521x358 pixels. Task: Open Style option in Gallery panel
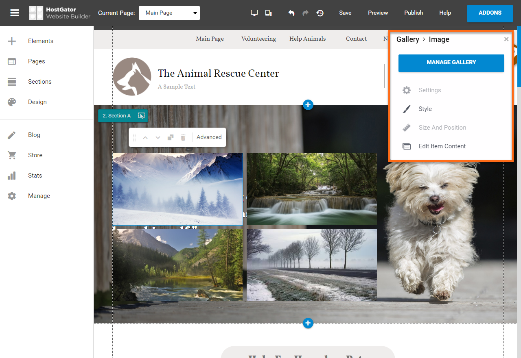(425, 109)
